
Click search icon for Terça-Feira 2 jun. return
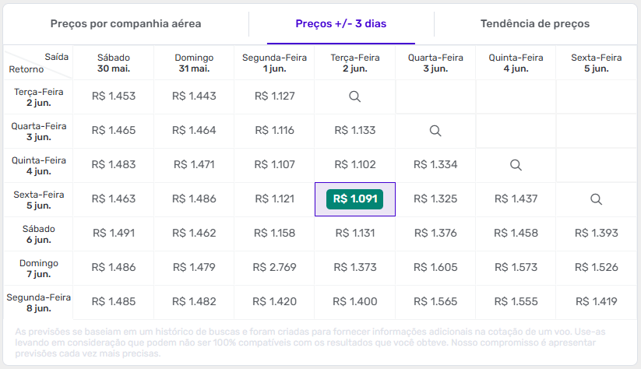click(x=354, y=97)
